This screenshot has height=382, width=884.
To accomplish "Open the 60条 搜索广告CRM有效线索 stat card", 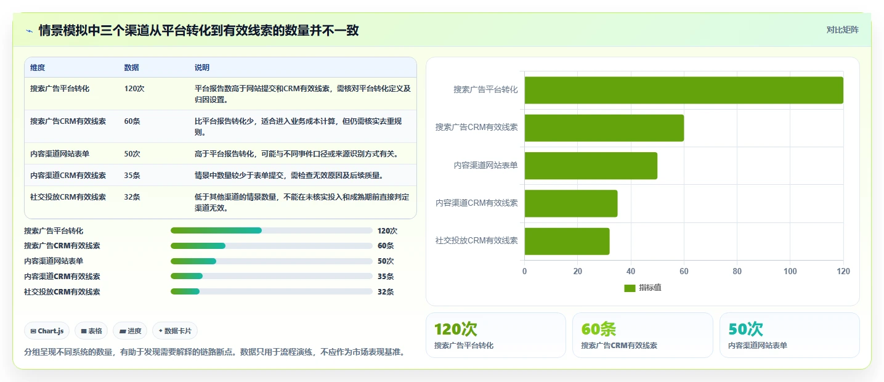I will [x=643, y=335].
